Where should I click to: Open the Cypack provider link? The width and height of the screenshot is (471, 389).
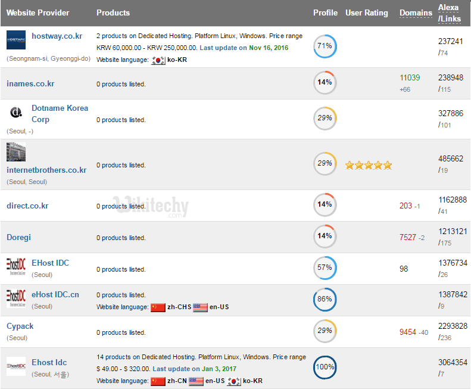[20, 326]
